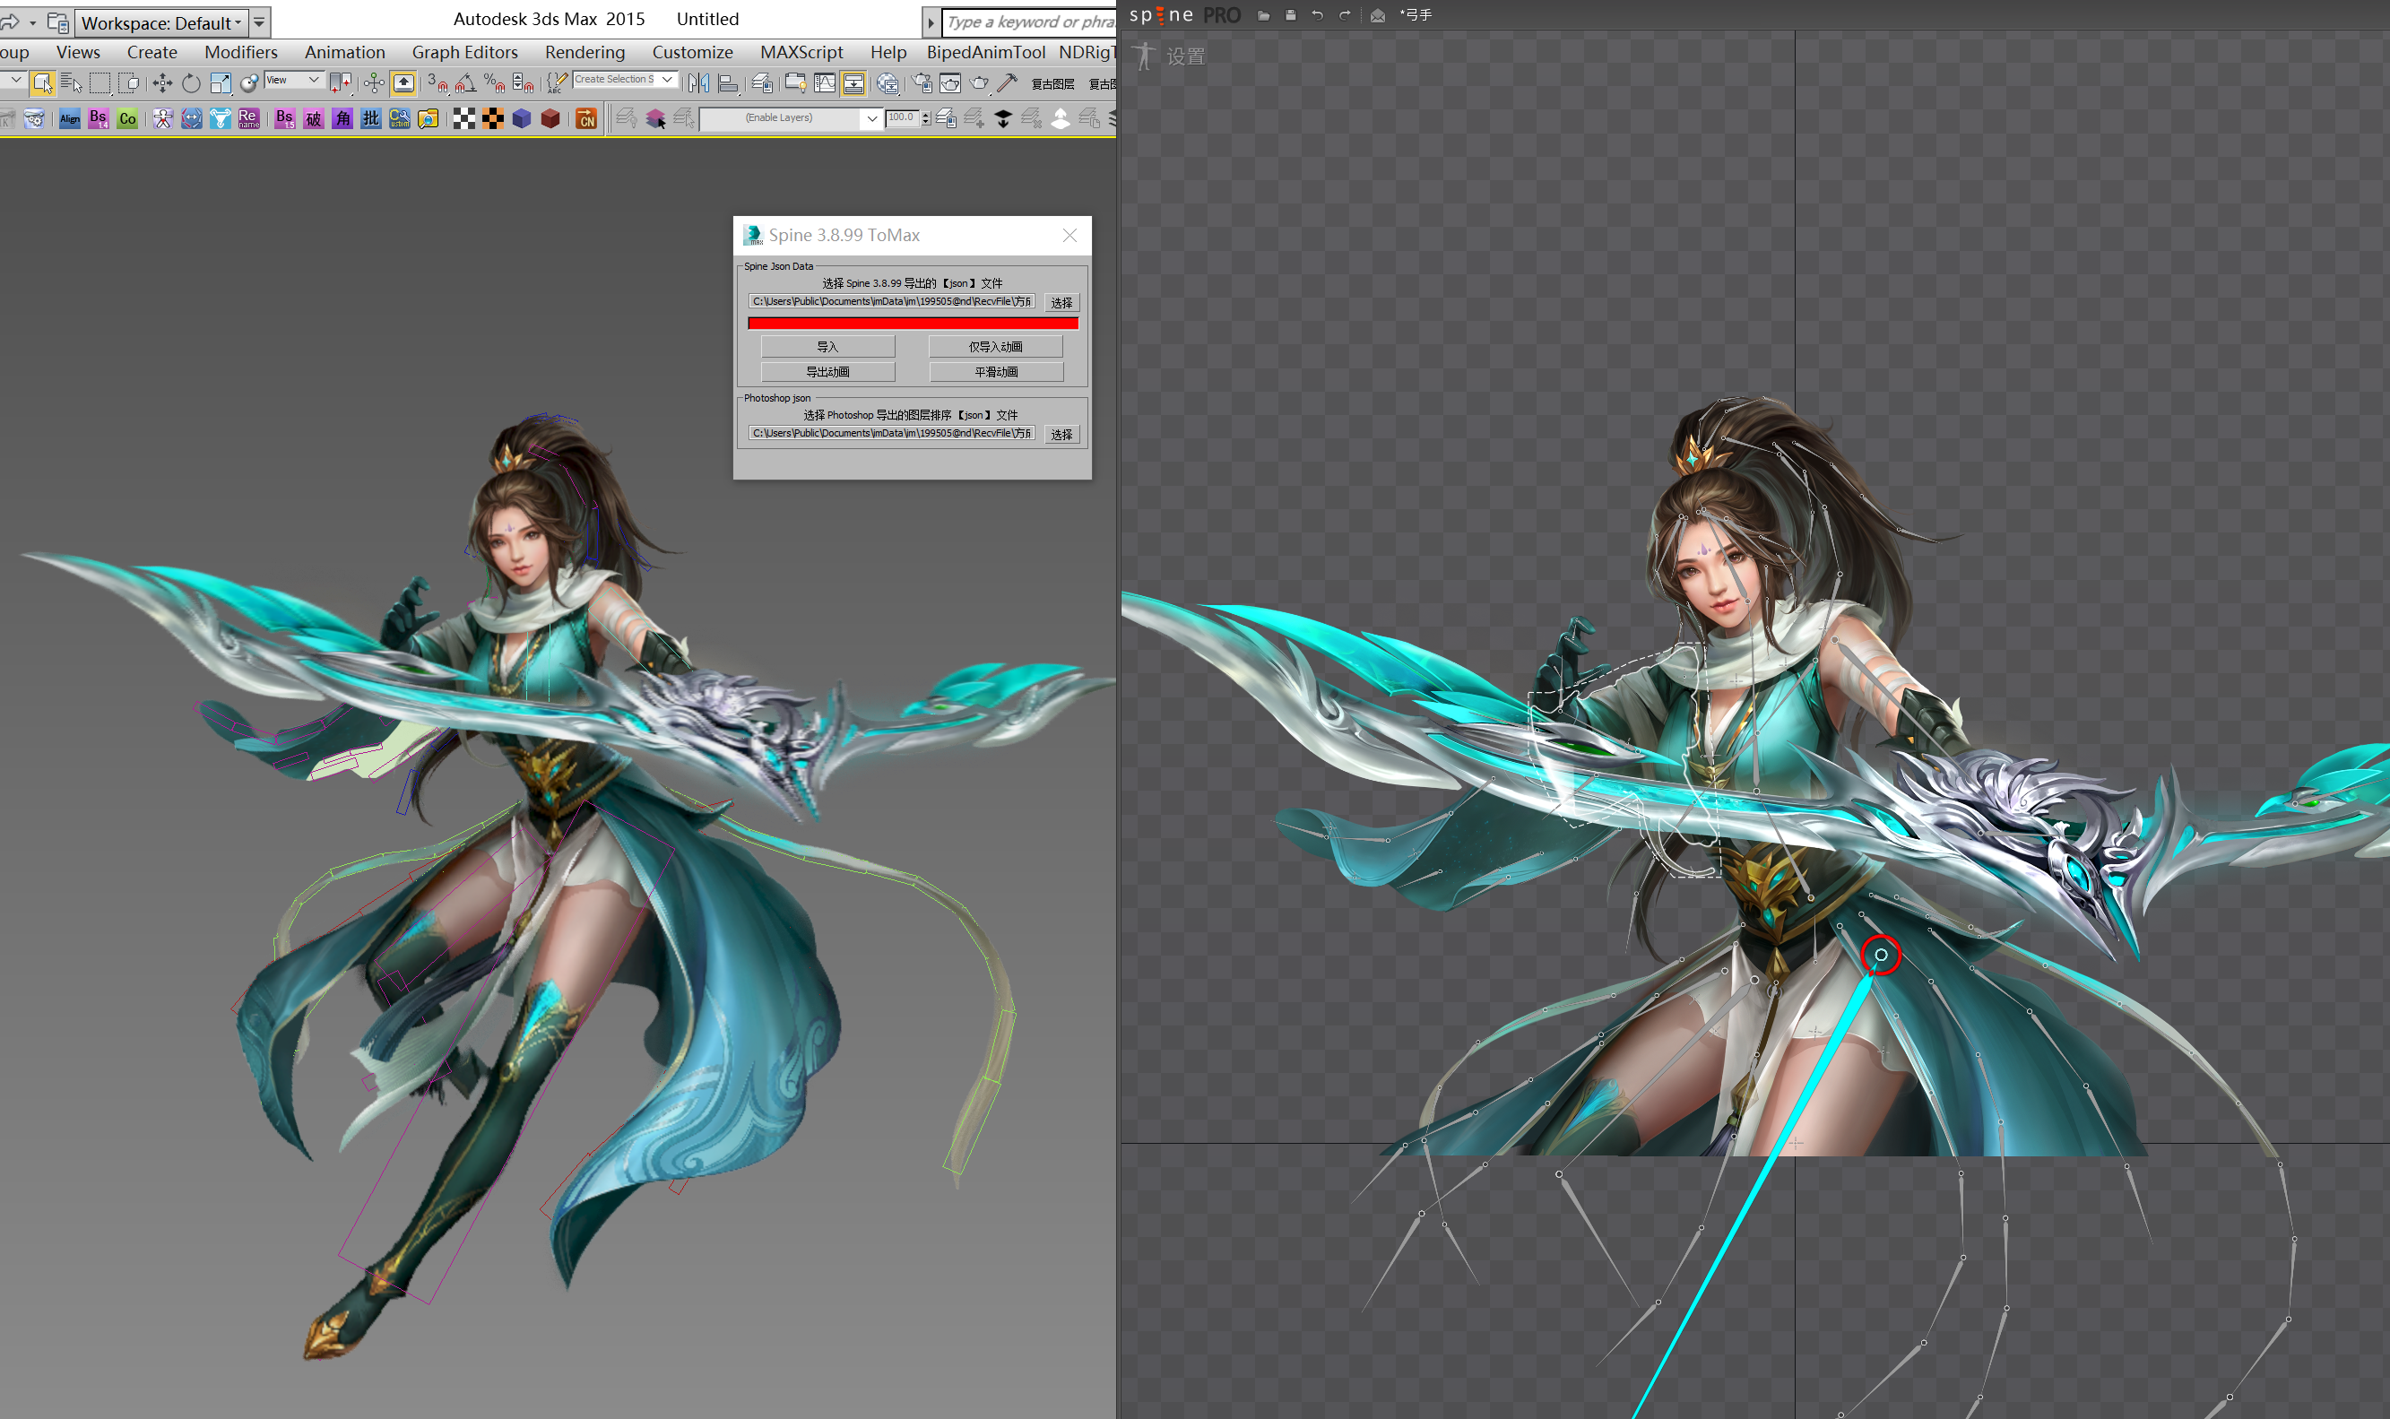Click Spine open project folder icon
Screen dimensions: 2390x1419
click(1264, 15)
